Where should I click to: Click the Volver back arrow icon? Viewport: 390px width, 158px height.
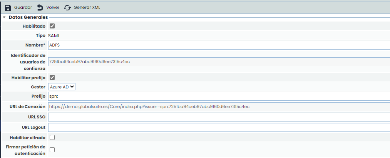click(40, 8)
